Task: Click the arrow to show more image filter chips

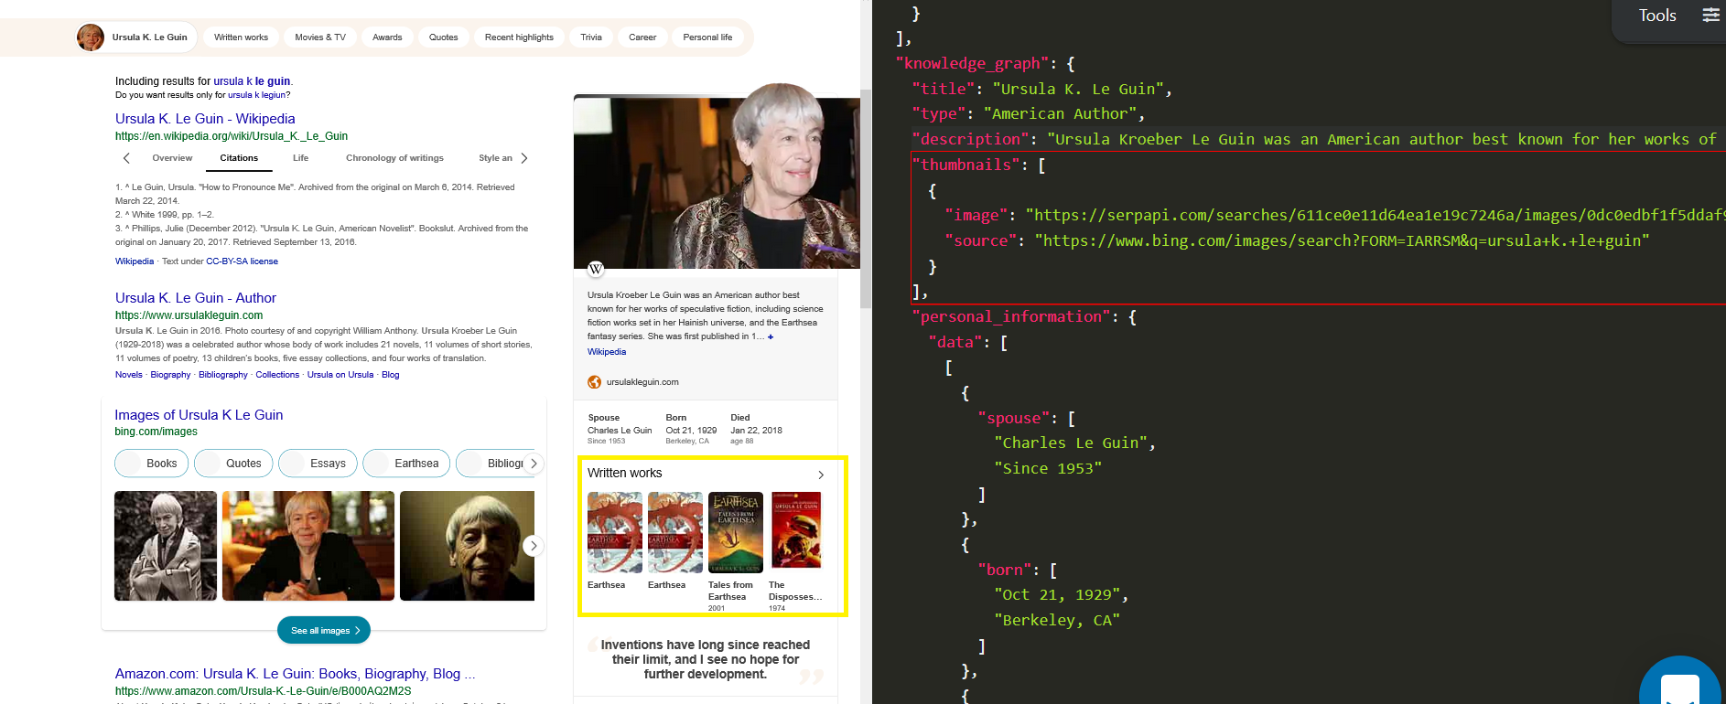Action: click(x=534, y=464)
